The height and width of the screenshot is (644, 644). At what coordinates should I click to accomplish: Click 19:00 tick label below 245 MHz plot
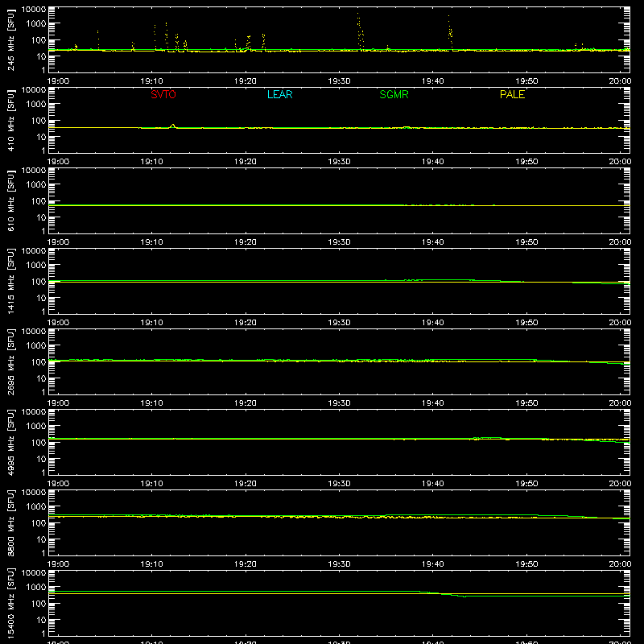[58, 81]
